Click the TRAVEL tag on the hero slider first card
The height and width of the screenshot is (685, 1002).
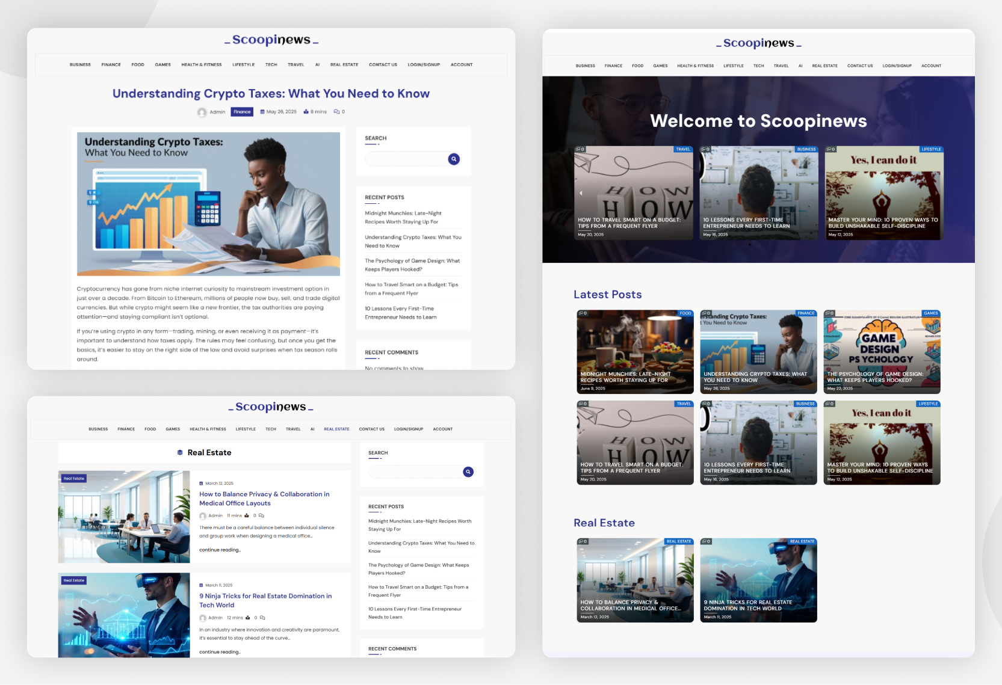click(x=683, y=149)
